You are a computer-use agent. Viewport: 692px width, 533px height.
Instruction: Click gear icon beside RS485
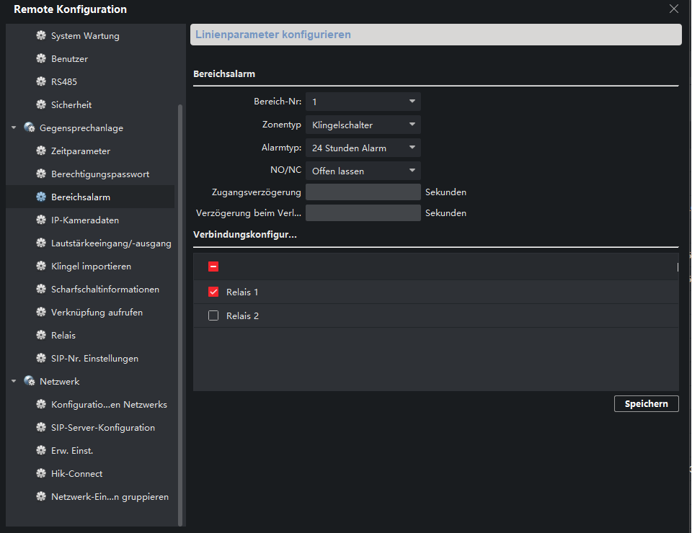coord(41,81)
